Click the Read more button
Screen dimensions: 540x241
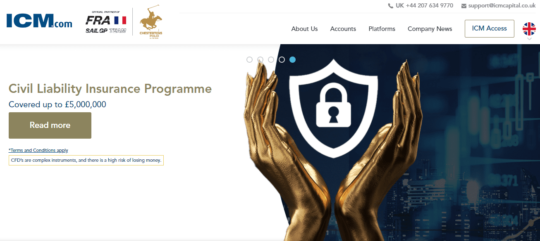(50, 125)
